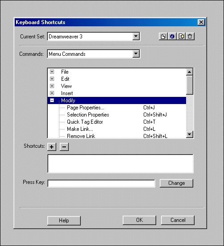This screenshot has width=224, height=246.
Task: Expand the View tree node
Action: [x=52, y=86]
